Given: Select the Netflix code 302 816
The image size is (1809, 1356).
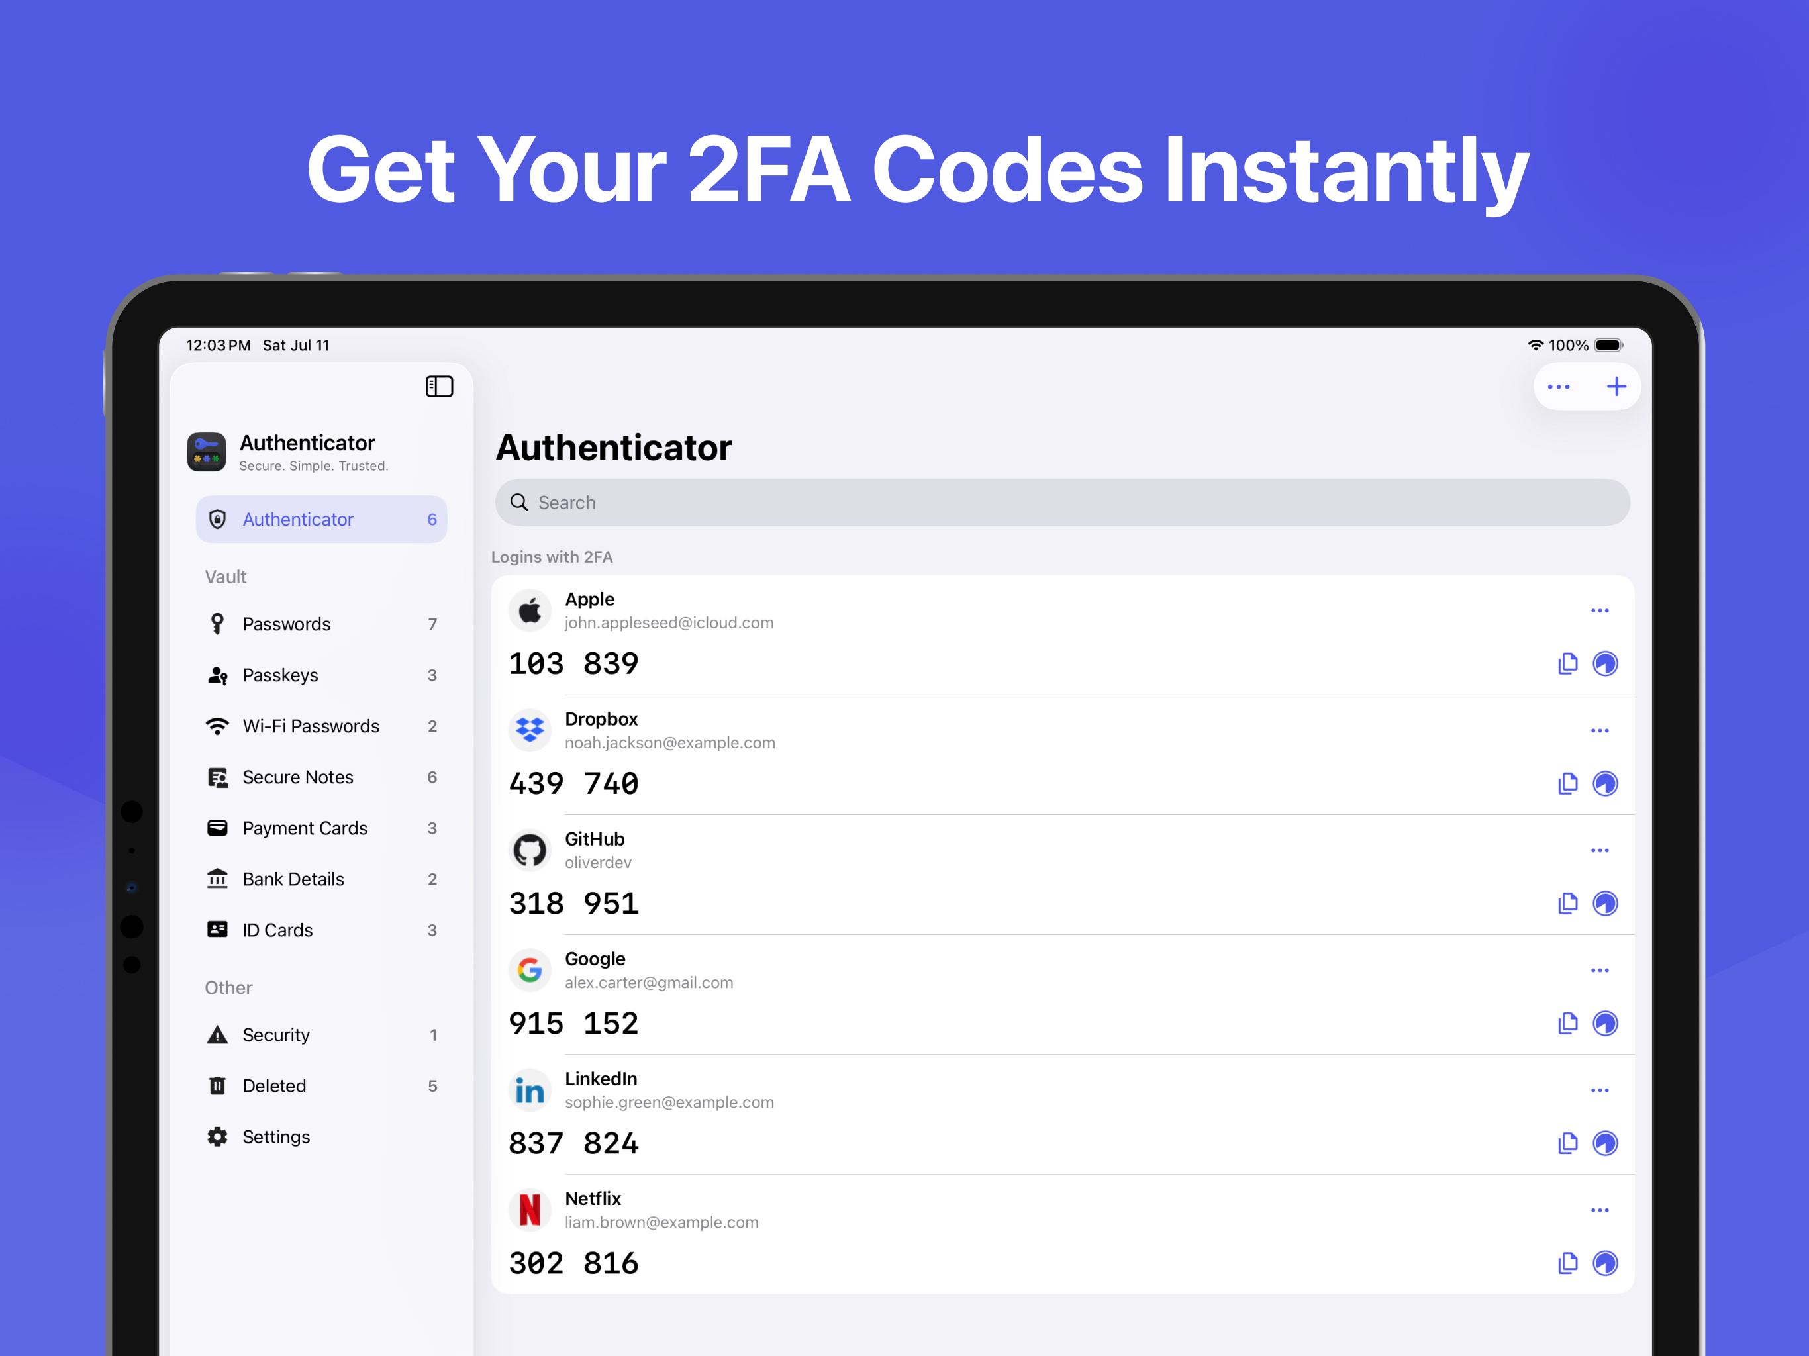Looking at the screenshot, I should click(573, 1263).
